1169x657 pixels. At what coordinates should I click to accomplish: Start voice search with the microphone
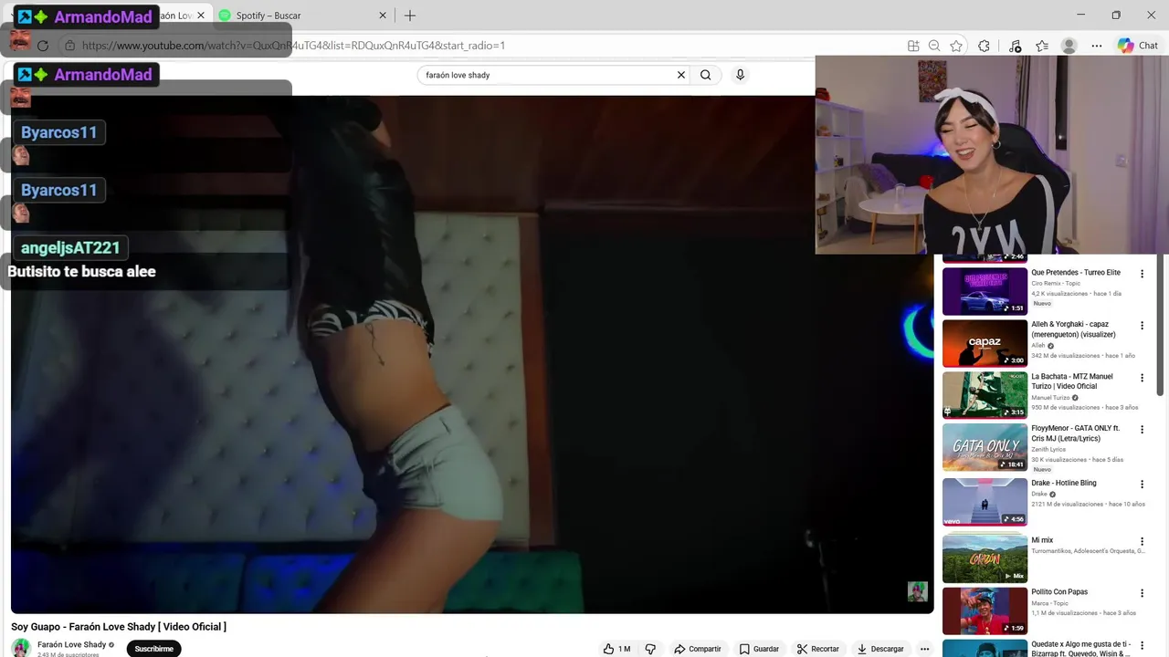pyautogui.click(x=740, y=75)
